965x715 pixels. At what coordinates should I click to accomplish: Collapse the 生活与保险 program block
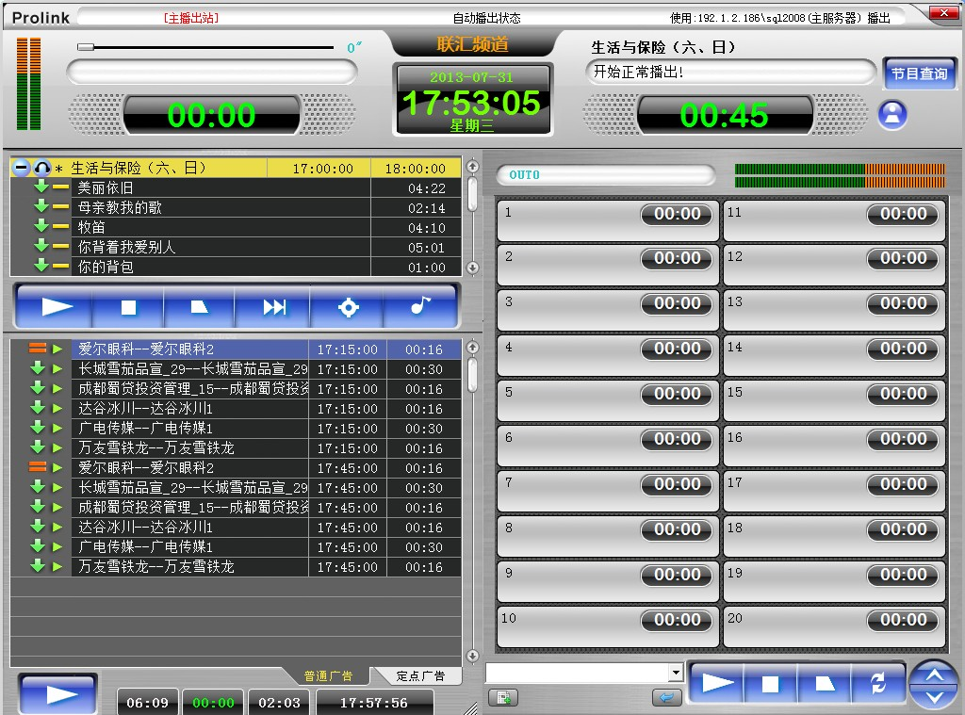[22, 169]
